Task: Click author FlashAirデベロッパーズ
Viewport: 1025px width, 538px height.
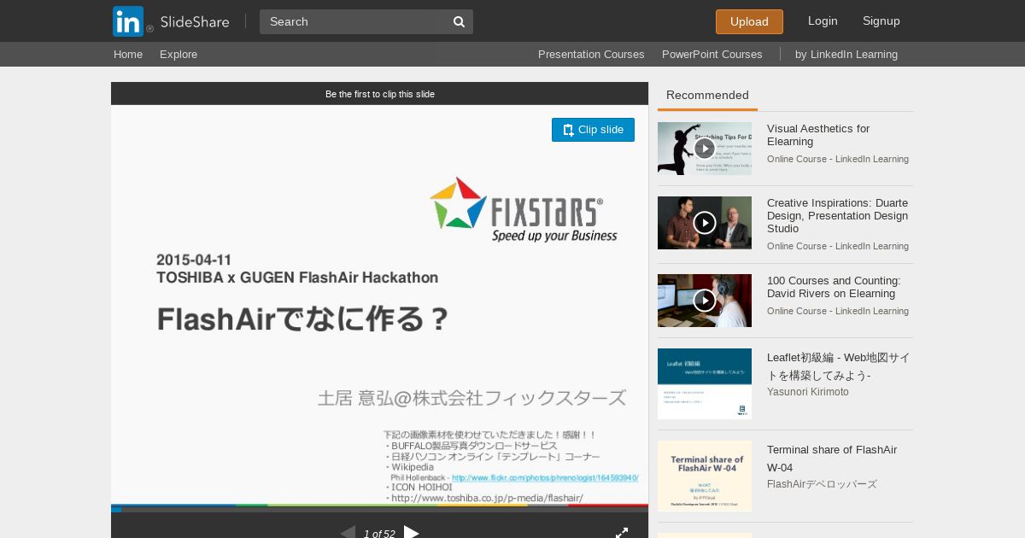Action: pyautogui.click(x=822, y=484)
